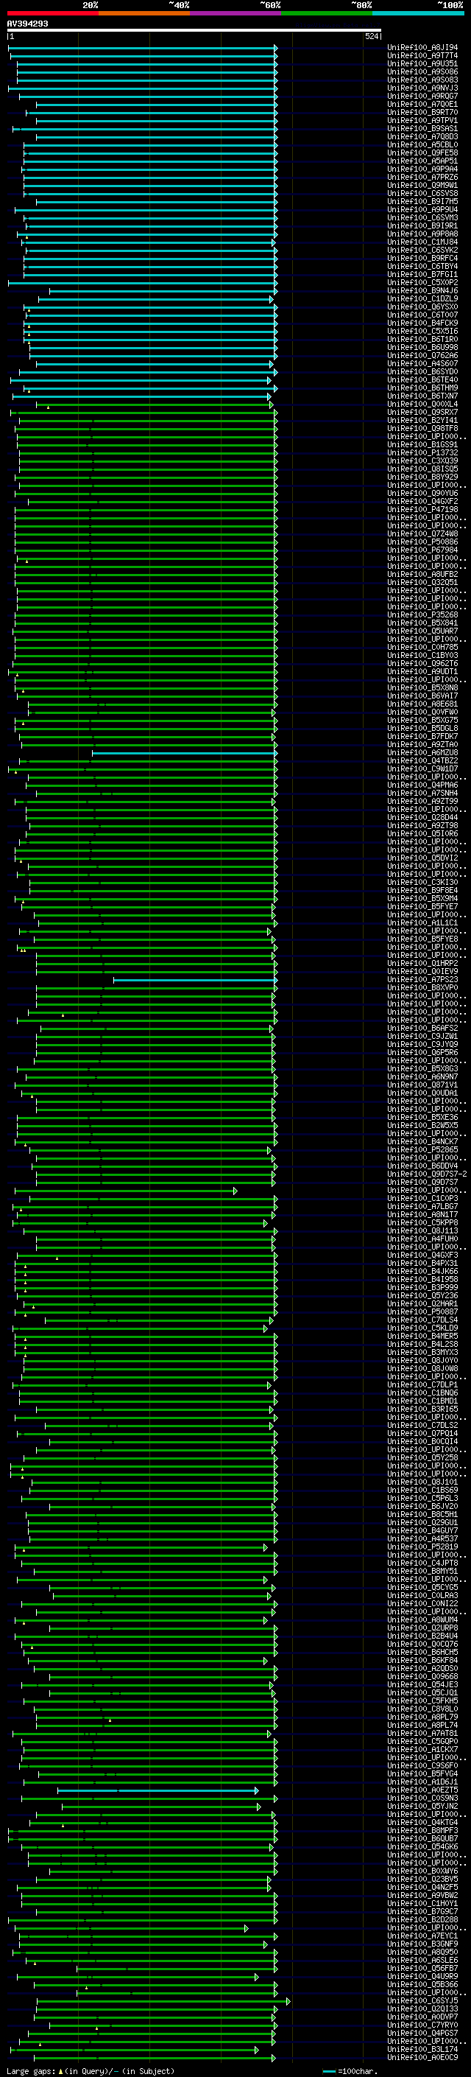The height and width of the screenshot is (2077, 471).
Task: Select UniRef100_B6TXN7 entry
Action: point(422,396)
